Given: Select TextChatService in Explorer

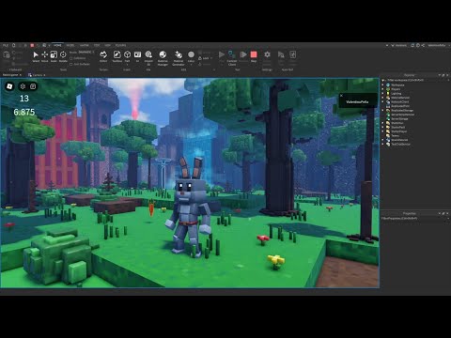Looking at the screenshot, I should [x=400, y=144].
